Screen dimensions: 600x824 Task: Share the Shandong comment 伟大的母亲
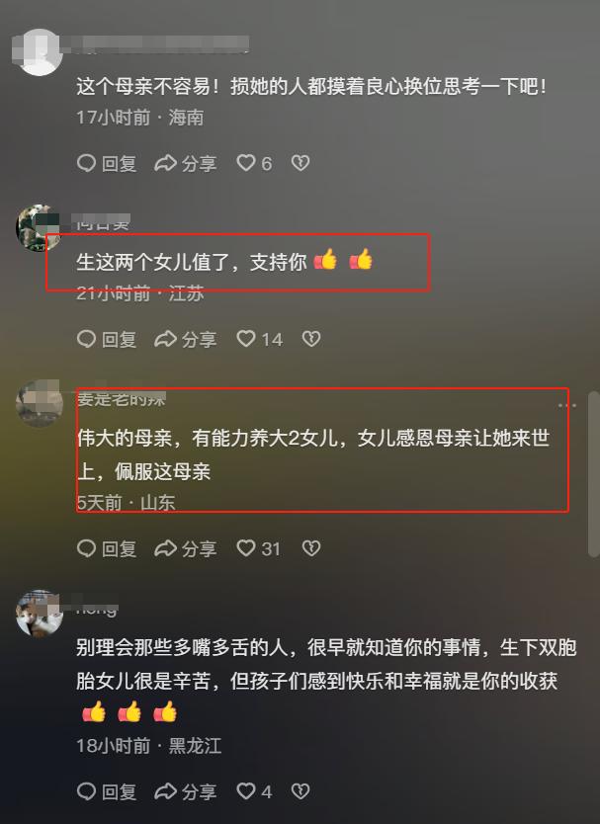186,548
